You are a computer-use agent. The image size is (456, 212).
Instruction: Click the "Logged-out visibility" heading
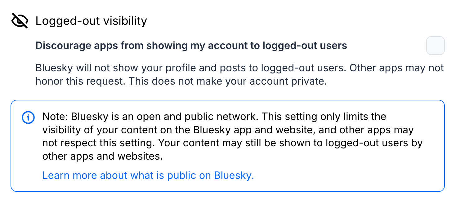pos(91,21)
